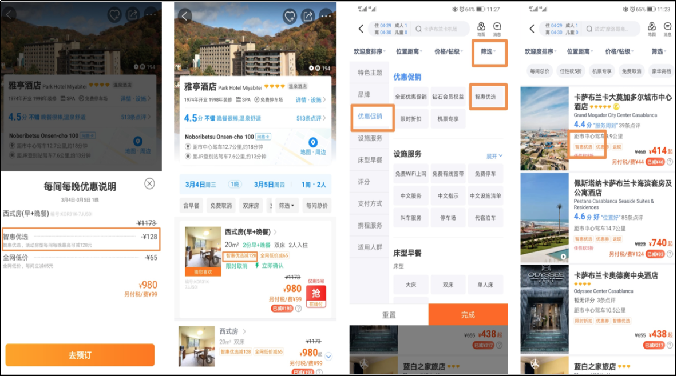Viewport: 677px width, 376px height.
Task: Tap the 卡萨布兰卡机场 search field
Action: click(x=441, y=29)
